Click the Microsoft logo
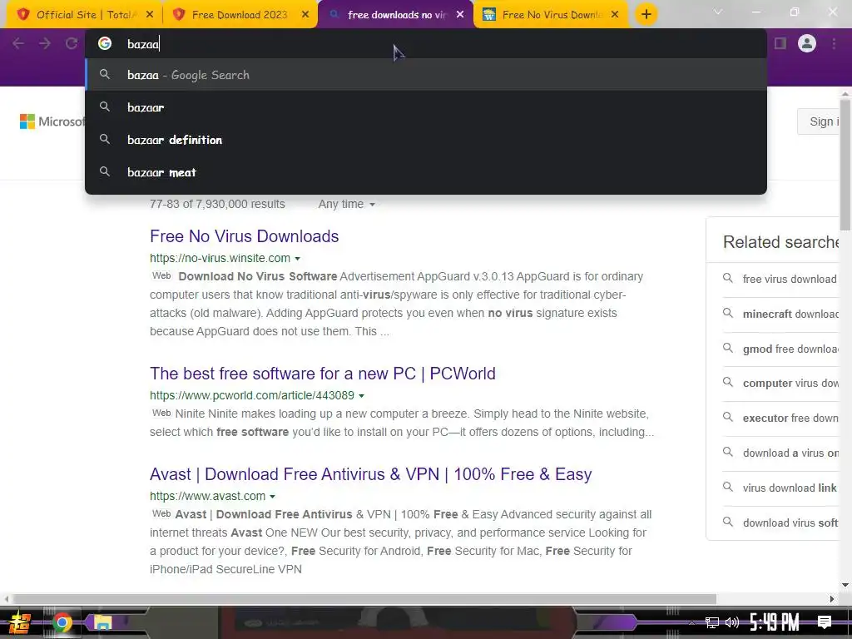This screenshot has width=852, height=639. coord(52,121)
